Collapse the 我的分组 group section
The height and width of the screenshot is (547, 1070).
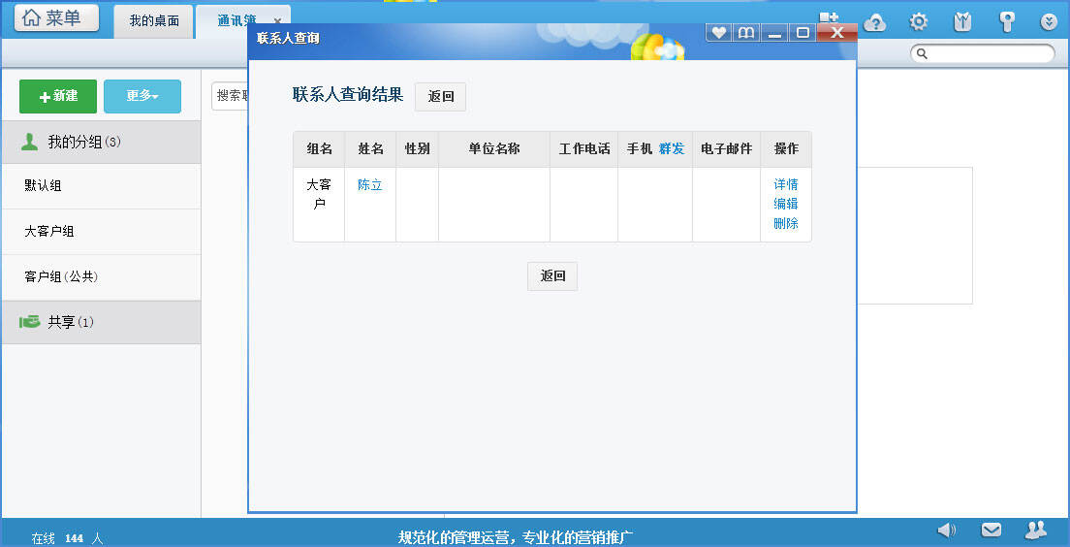pyautogui.click(x=101, y=143)
